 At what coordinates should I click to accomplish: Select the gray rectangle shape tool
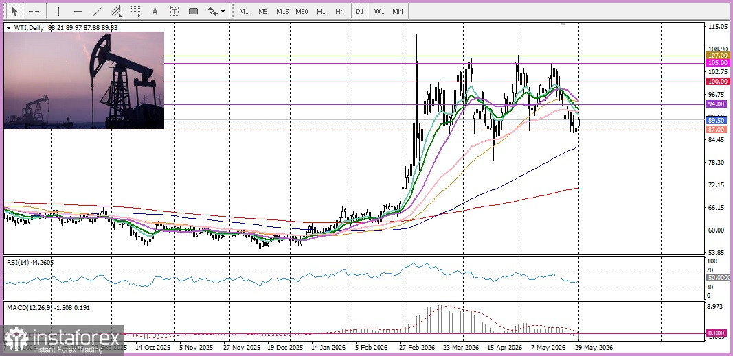coord(194,11)
